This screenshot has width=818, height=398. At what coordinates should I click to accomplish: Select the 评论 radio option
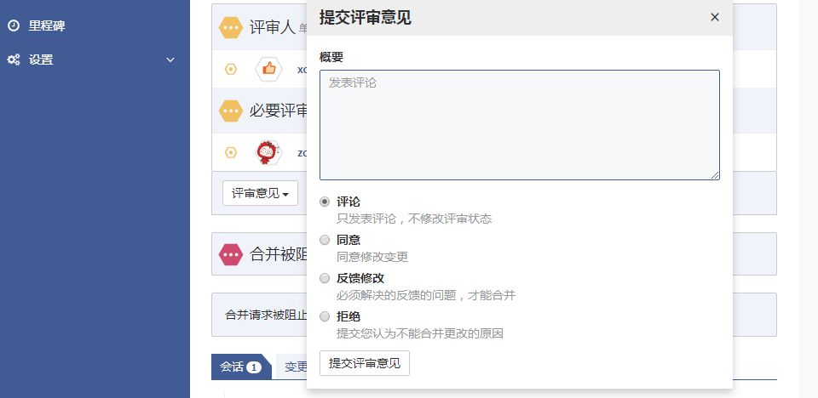coord(325,202)
